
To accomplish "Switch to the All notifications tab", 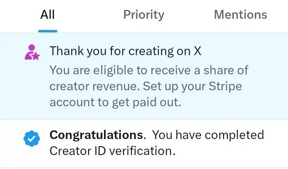I will (x=47, y=15).
